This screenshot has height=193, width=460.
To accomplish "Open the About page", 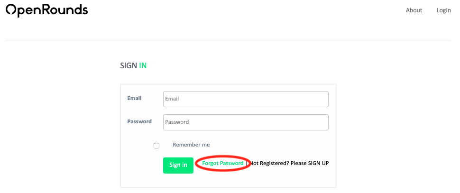I will (x=414, y=10).
